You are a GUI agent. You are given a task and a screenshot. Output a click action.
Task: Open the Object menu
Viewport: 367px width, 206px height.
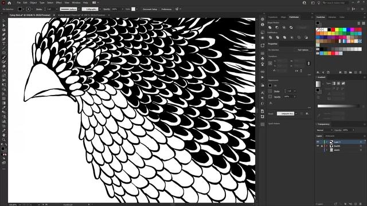[33, 3]
